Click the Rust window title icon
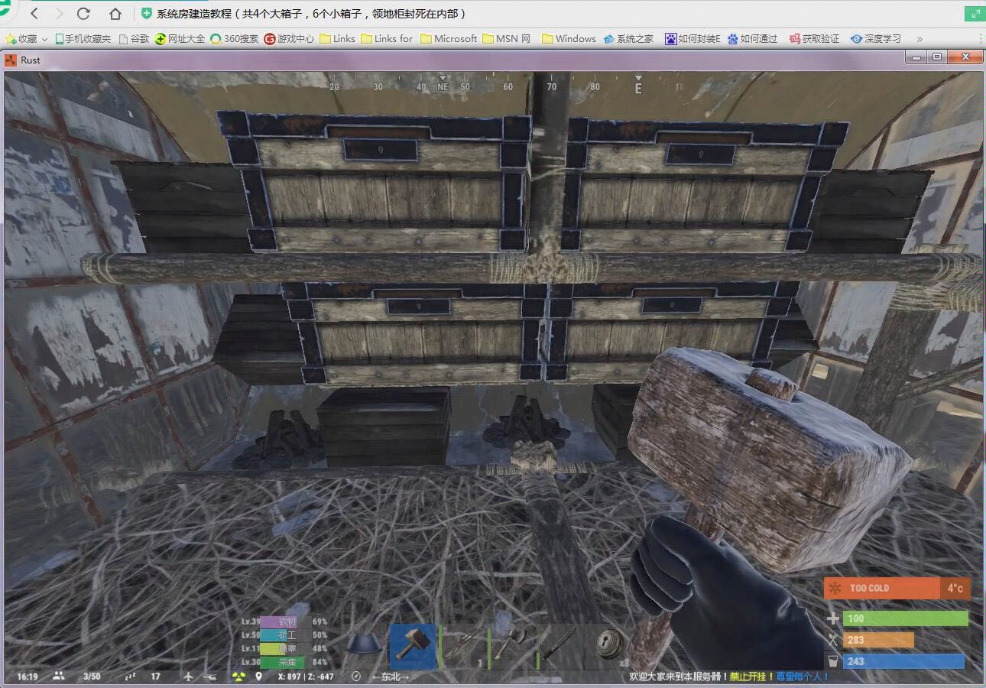986x688 pixels. (x=11, y=60)
